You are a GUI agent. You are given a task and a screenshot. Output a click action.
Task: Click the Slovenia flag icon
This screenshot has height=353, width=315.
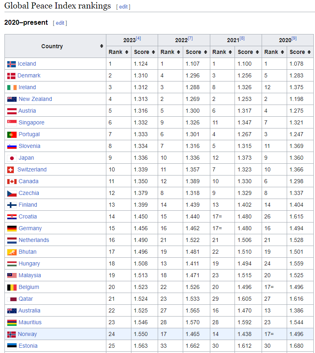(x=12, y=146)
